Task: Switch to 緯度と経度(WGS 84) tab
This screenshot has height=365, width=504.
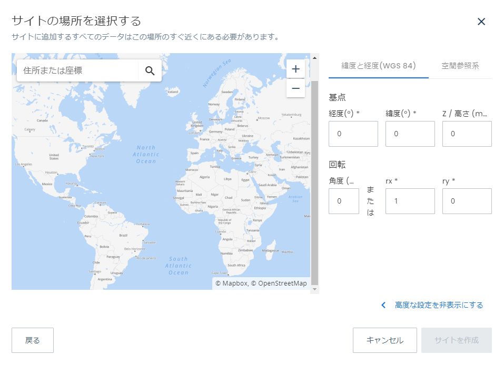Action: (x=378, y=66)
